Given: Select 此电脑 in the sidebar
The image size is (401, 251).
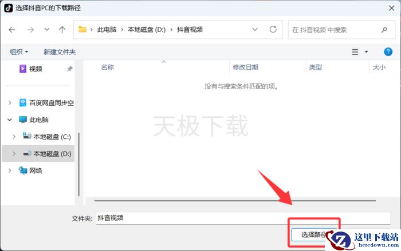Looking at the screenshot, I should 38,119.
